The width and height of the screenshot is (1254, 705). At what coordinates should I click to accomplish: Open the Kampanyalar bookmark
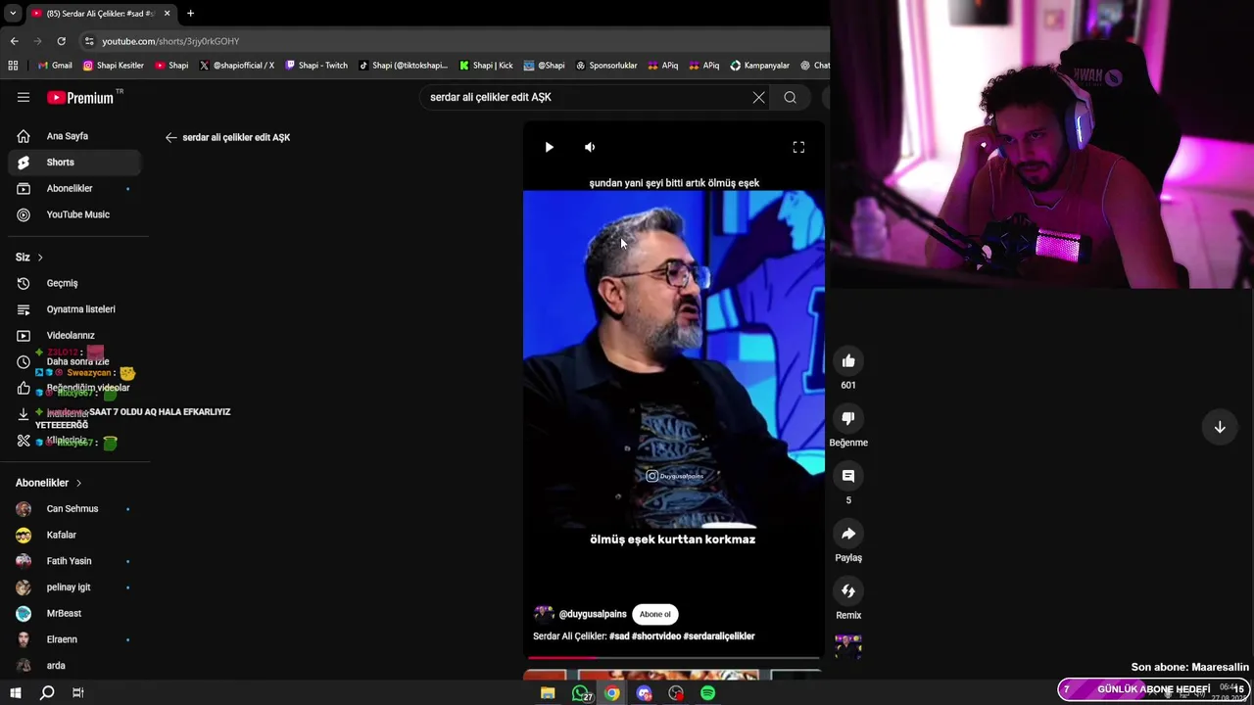759,66
